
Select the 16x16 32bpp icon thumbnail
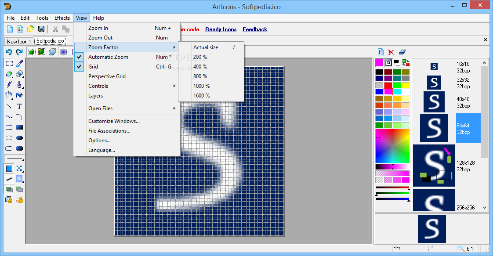tap(434, 67)
